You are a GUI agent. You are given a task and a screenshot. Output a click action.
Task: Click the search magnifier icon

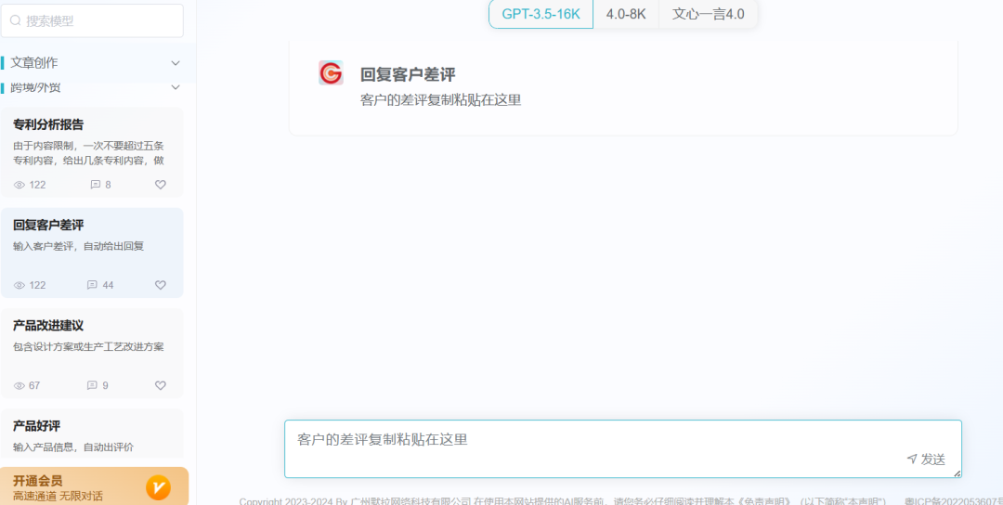coord(16,21)
